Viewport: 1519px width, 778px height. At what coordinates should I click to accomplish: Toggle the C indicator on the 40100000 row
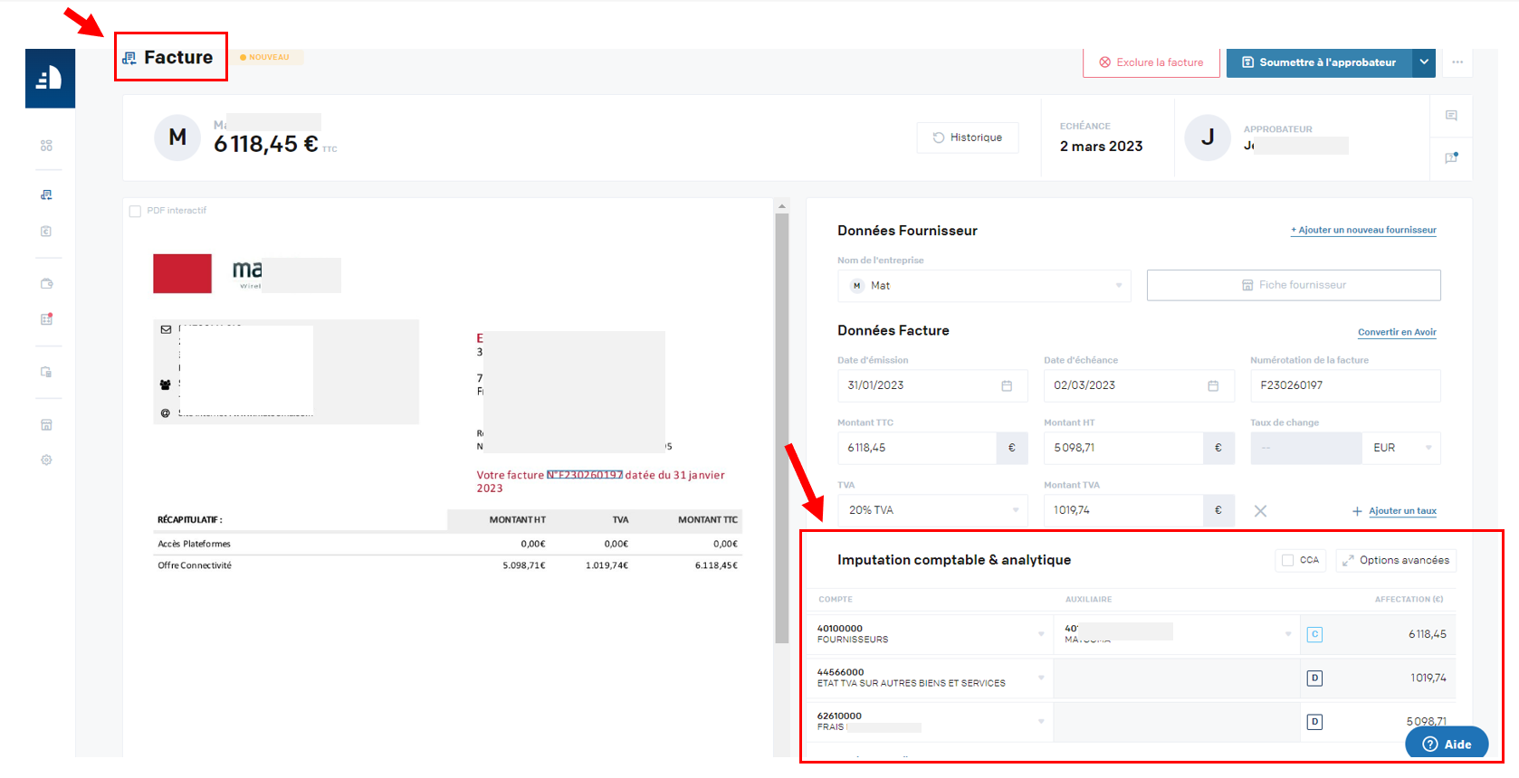[1314, 634]
